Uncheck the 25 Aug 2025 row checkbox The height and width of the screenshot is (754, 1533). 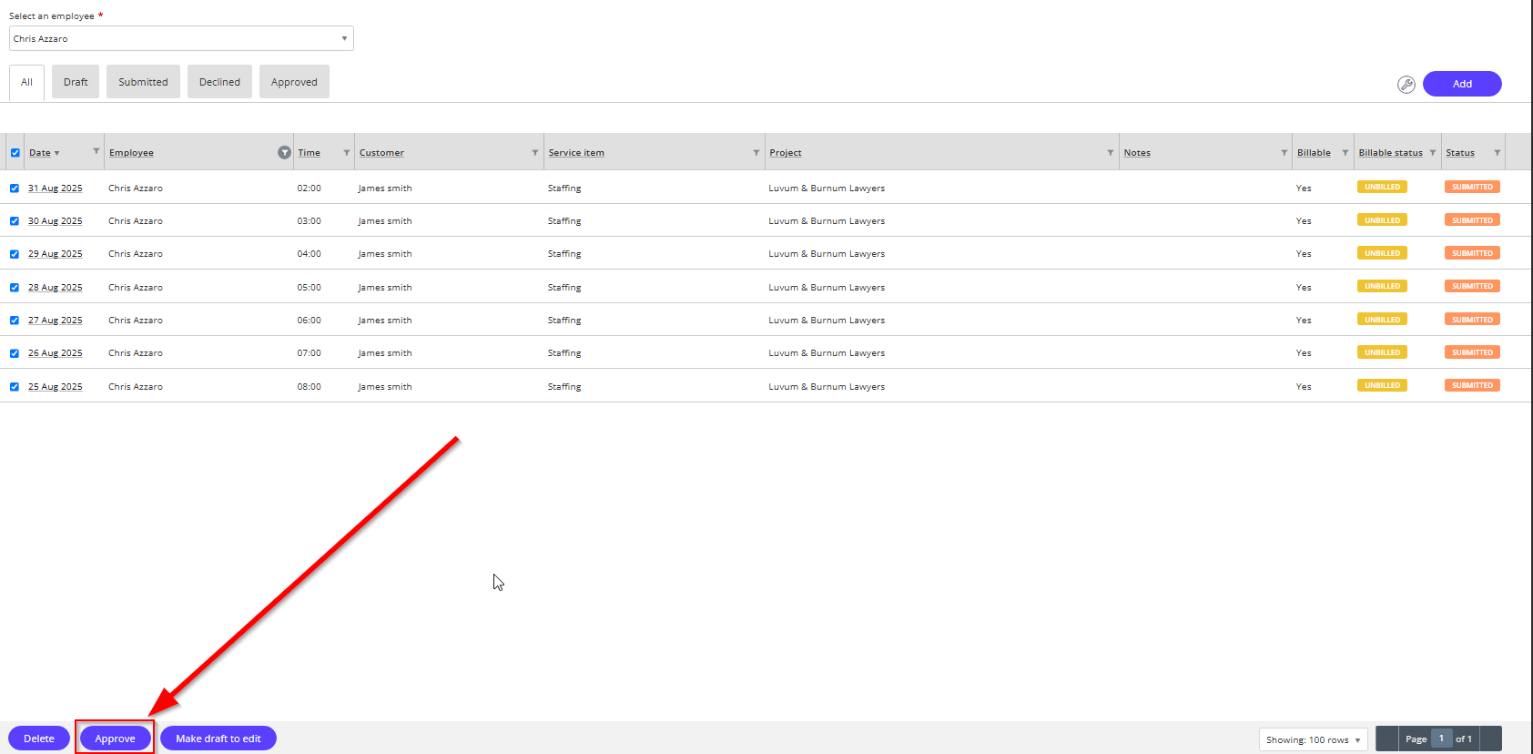(15, 387)
